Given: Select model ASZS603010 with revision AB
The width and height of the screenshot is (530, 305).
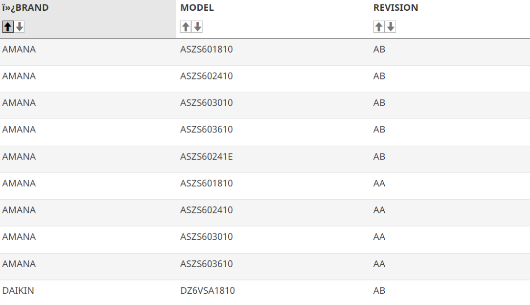Looking at the screenshot, I should coord(206,102).
